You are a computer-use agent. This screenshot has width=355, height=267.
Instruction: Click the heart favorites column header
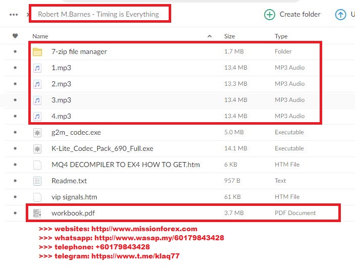15,36
